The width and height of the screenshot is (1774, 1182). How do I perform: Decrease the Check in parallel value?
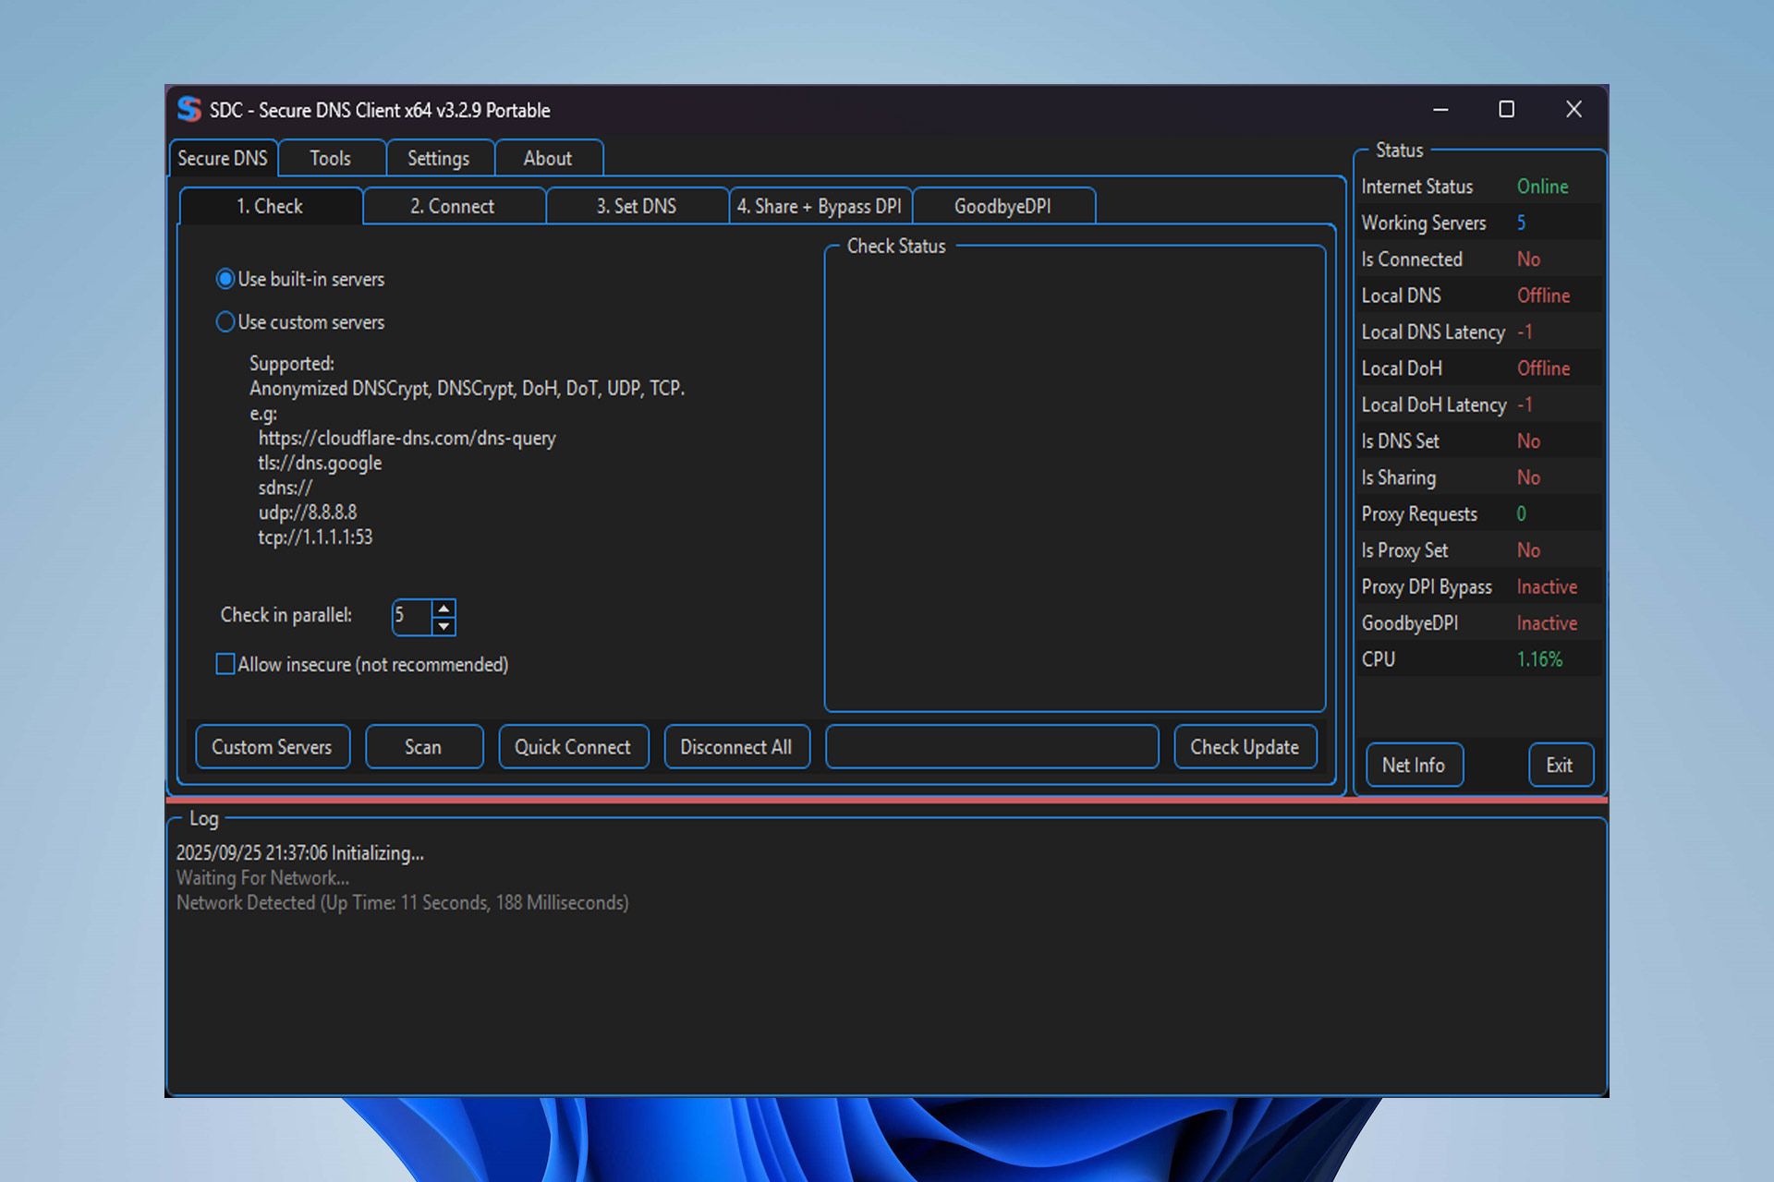(x=443, y=626)
